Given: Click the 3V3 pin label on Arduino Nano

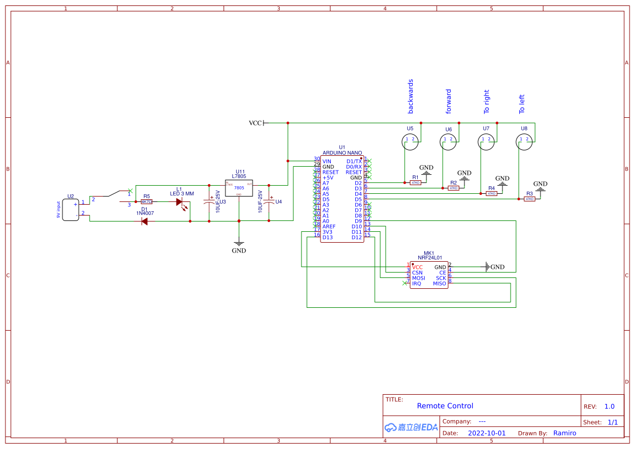Looking at the screenshot, I should 327,232.
